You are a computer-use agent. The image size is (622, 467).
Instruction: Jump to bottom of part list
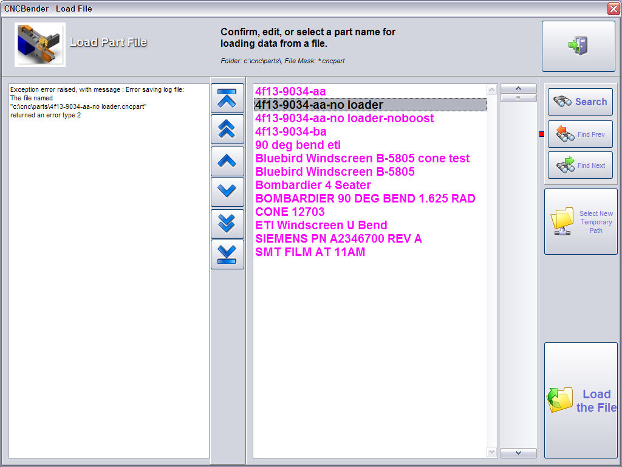point(227,254)
